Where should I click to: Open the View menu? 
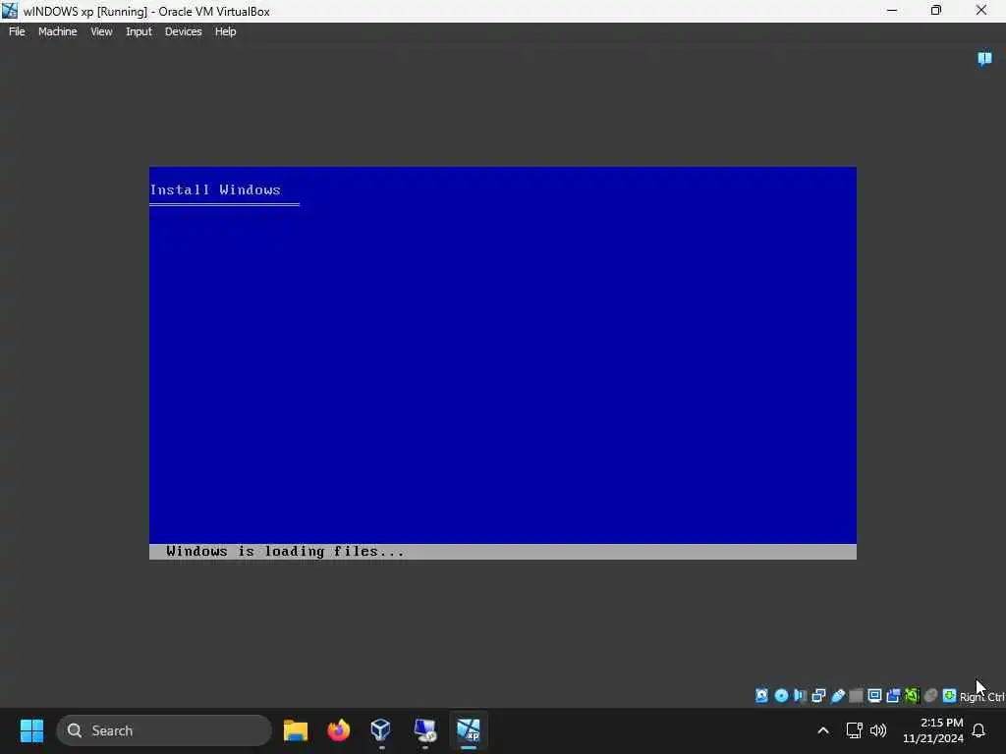pyautogui.click(x=101, y=31)
